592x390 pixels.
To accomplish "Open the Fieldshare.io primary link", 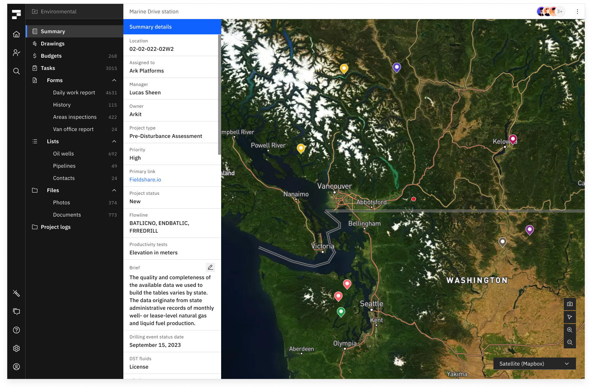I will 145,180.
